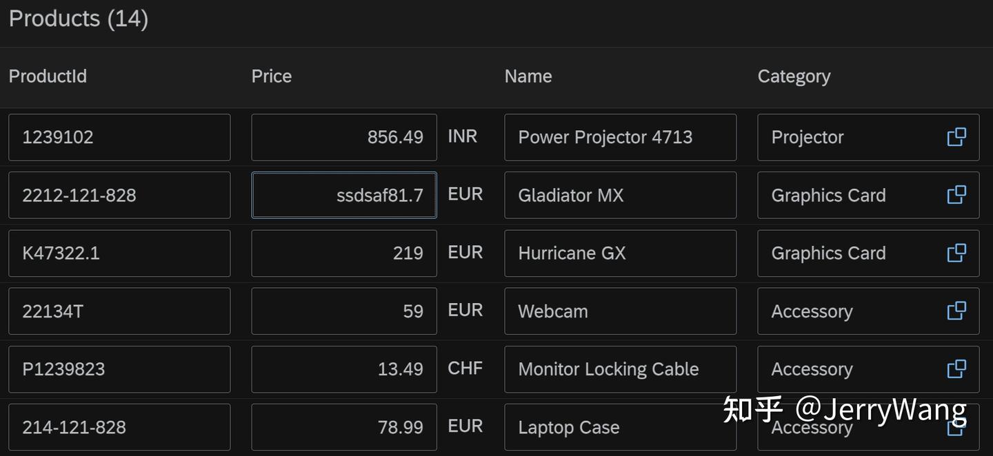This screenshot has height=456, width=993.
Task: Open value help icon in Hurricane GX row
Action: click(956, 253)
